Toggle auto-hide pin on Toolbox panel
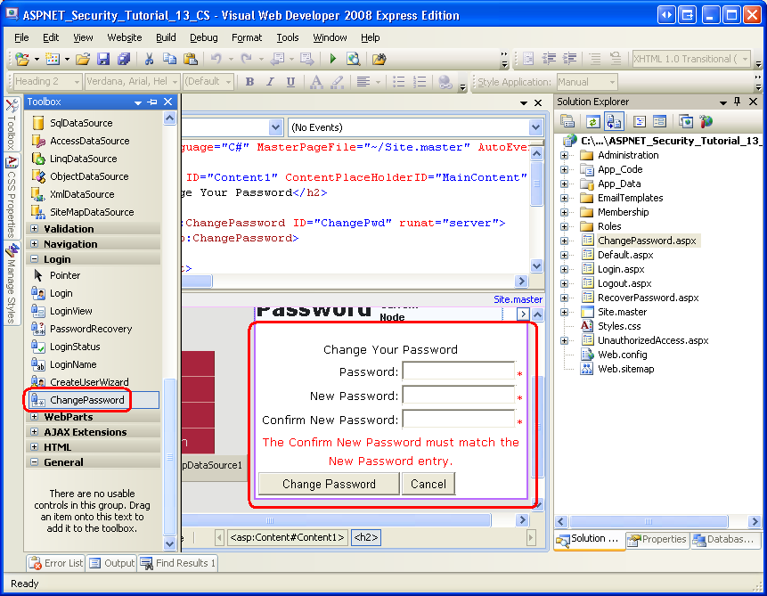 click(152, 102)
